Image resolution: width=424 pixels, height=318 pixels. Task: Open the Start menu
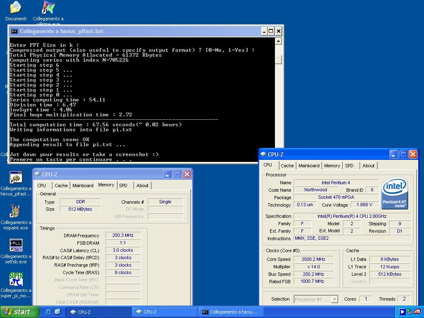point(19,312)
